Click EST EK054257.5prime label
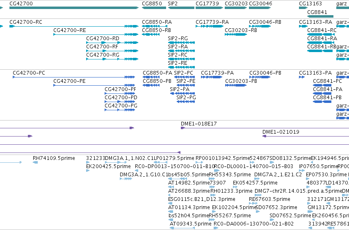The height and width of the screenshot is (230, 349). pyautogui.click(x=255, y=183)
